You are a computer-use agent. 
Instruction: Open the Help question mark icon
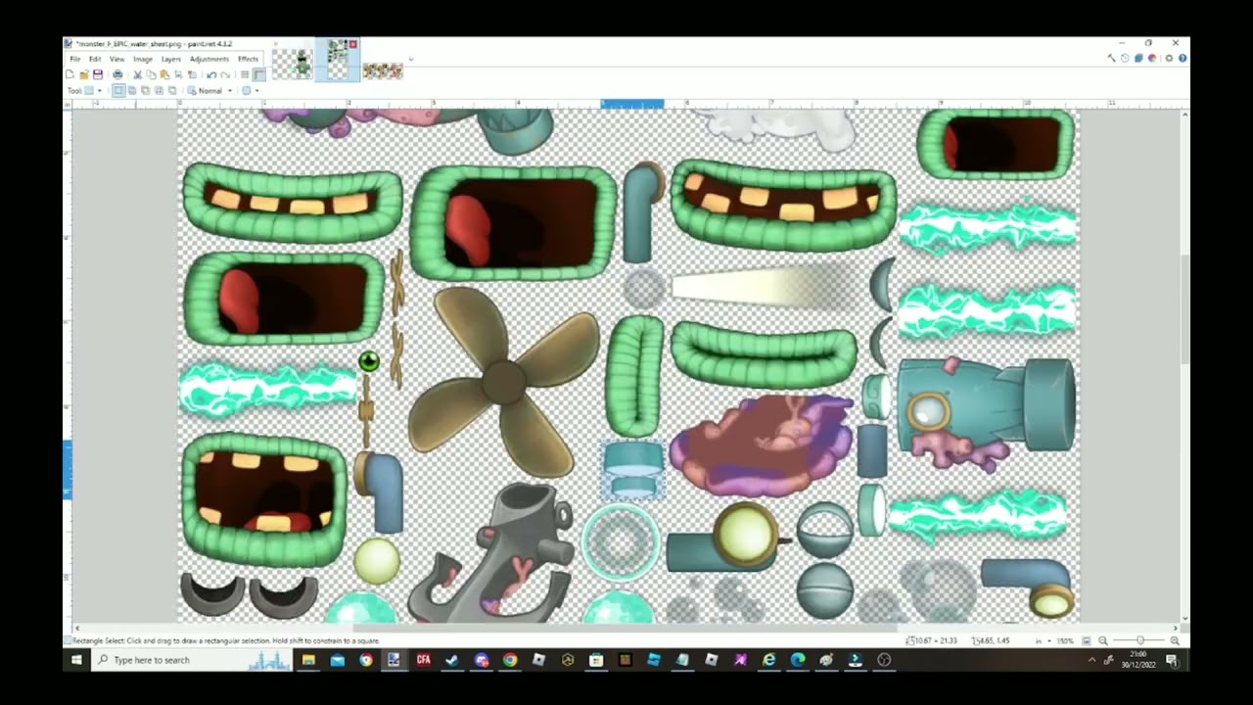1183,58
